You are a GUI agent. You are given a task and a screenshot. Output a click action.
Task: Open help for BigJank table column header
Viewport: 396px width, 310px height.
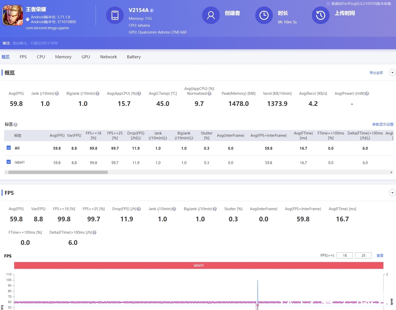click(191, 138)
